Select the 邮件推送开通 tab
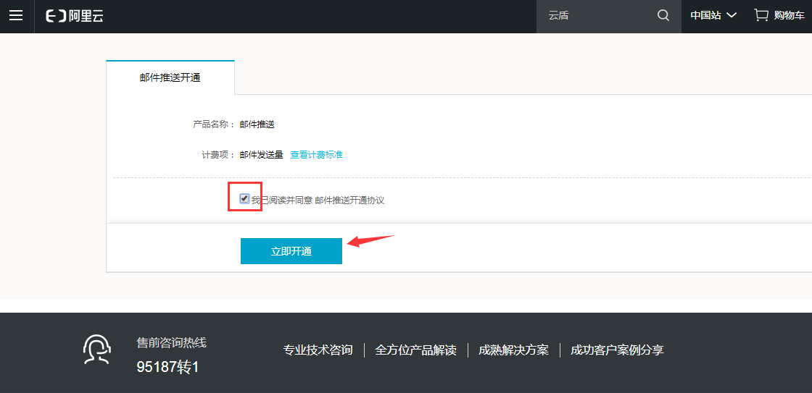 click(x=170, y=77)
